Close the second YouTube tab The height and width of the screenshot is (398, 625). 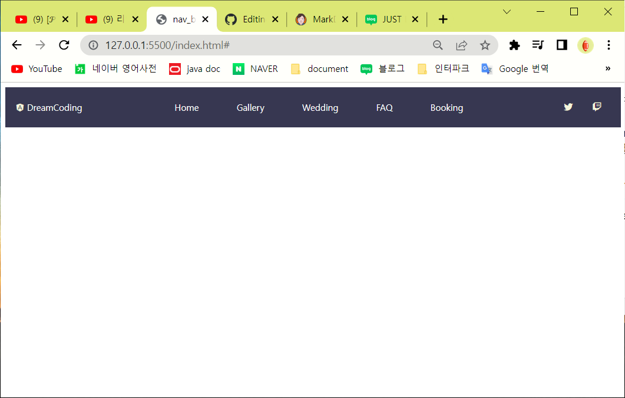tap(135, 19)
